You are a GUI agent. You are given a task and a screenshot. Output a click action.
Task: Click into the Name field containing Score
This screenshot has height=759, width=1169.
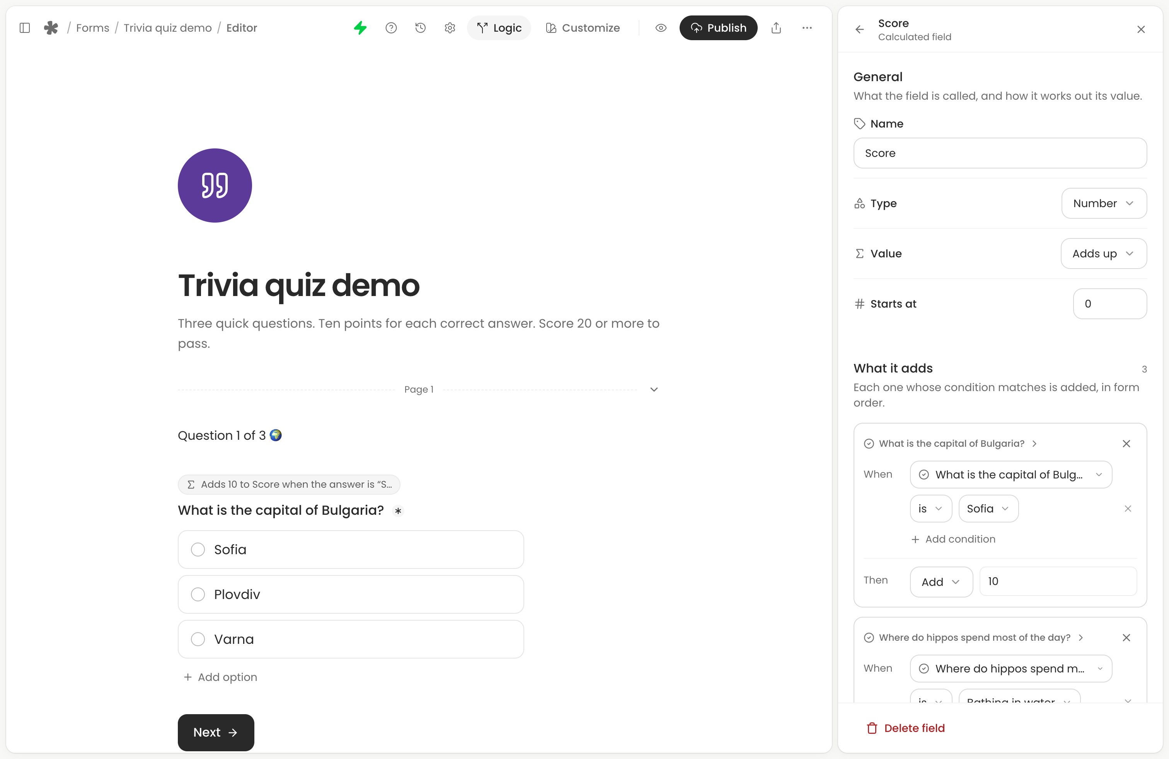(1000, 153)
